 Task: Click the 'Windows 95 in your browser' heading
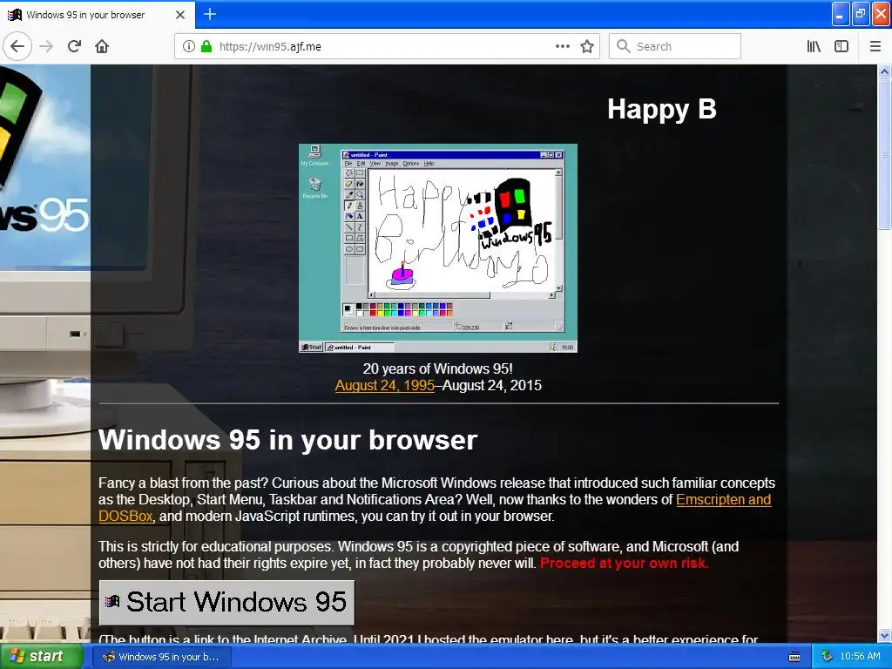pyautogui.click(x=287, y=440)
